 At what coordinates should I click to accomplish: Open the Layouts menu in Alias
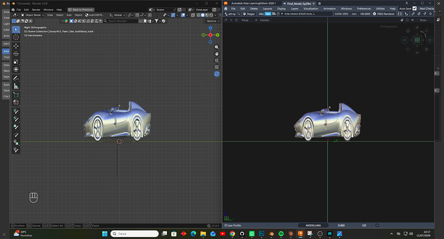tap(267, 8)
